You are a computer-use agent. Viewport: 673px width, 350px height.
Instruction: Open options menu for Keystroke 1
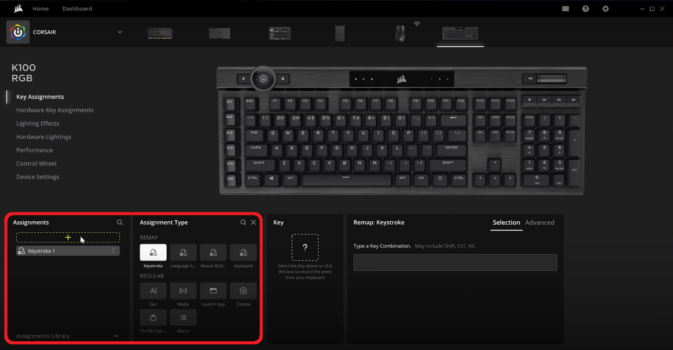pos(113,250)
